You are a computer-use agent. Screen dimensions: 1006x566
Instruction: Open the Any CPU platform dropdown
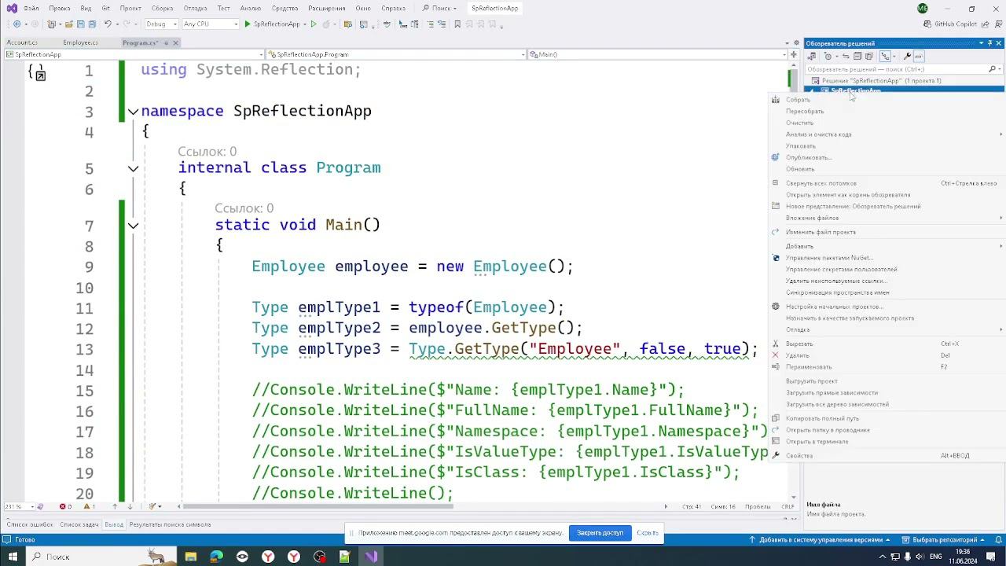pyautogui.click(x=210, y=24)
